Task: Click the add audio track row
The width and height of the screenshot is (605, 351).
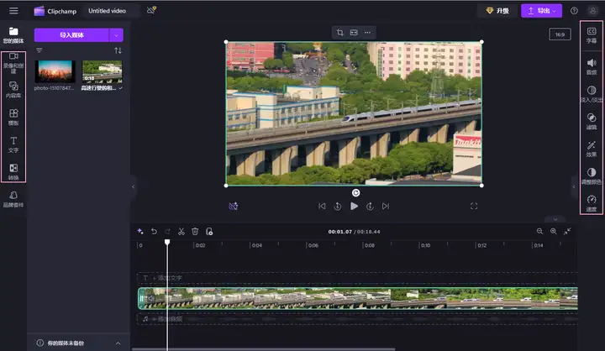Action: pos(357,319)
